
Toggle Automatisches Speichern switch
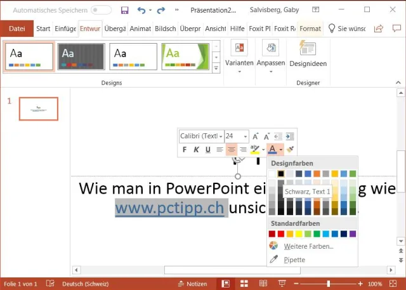click(101, 11)
